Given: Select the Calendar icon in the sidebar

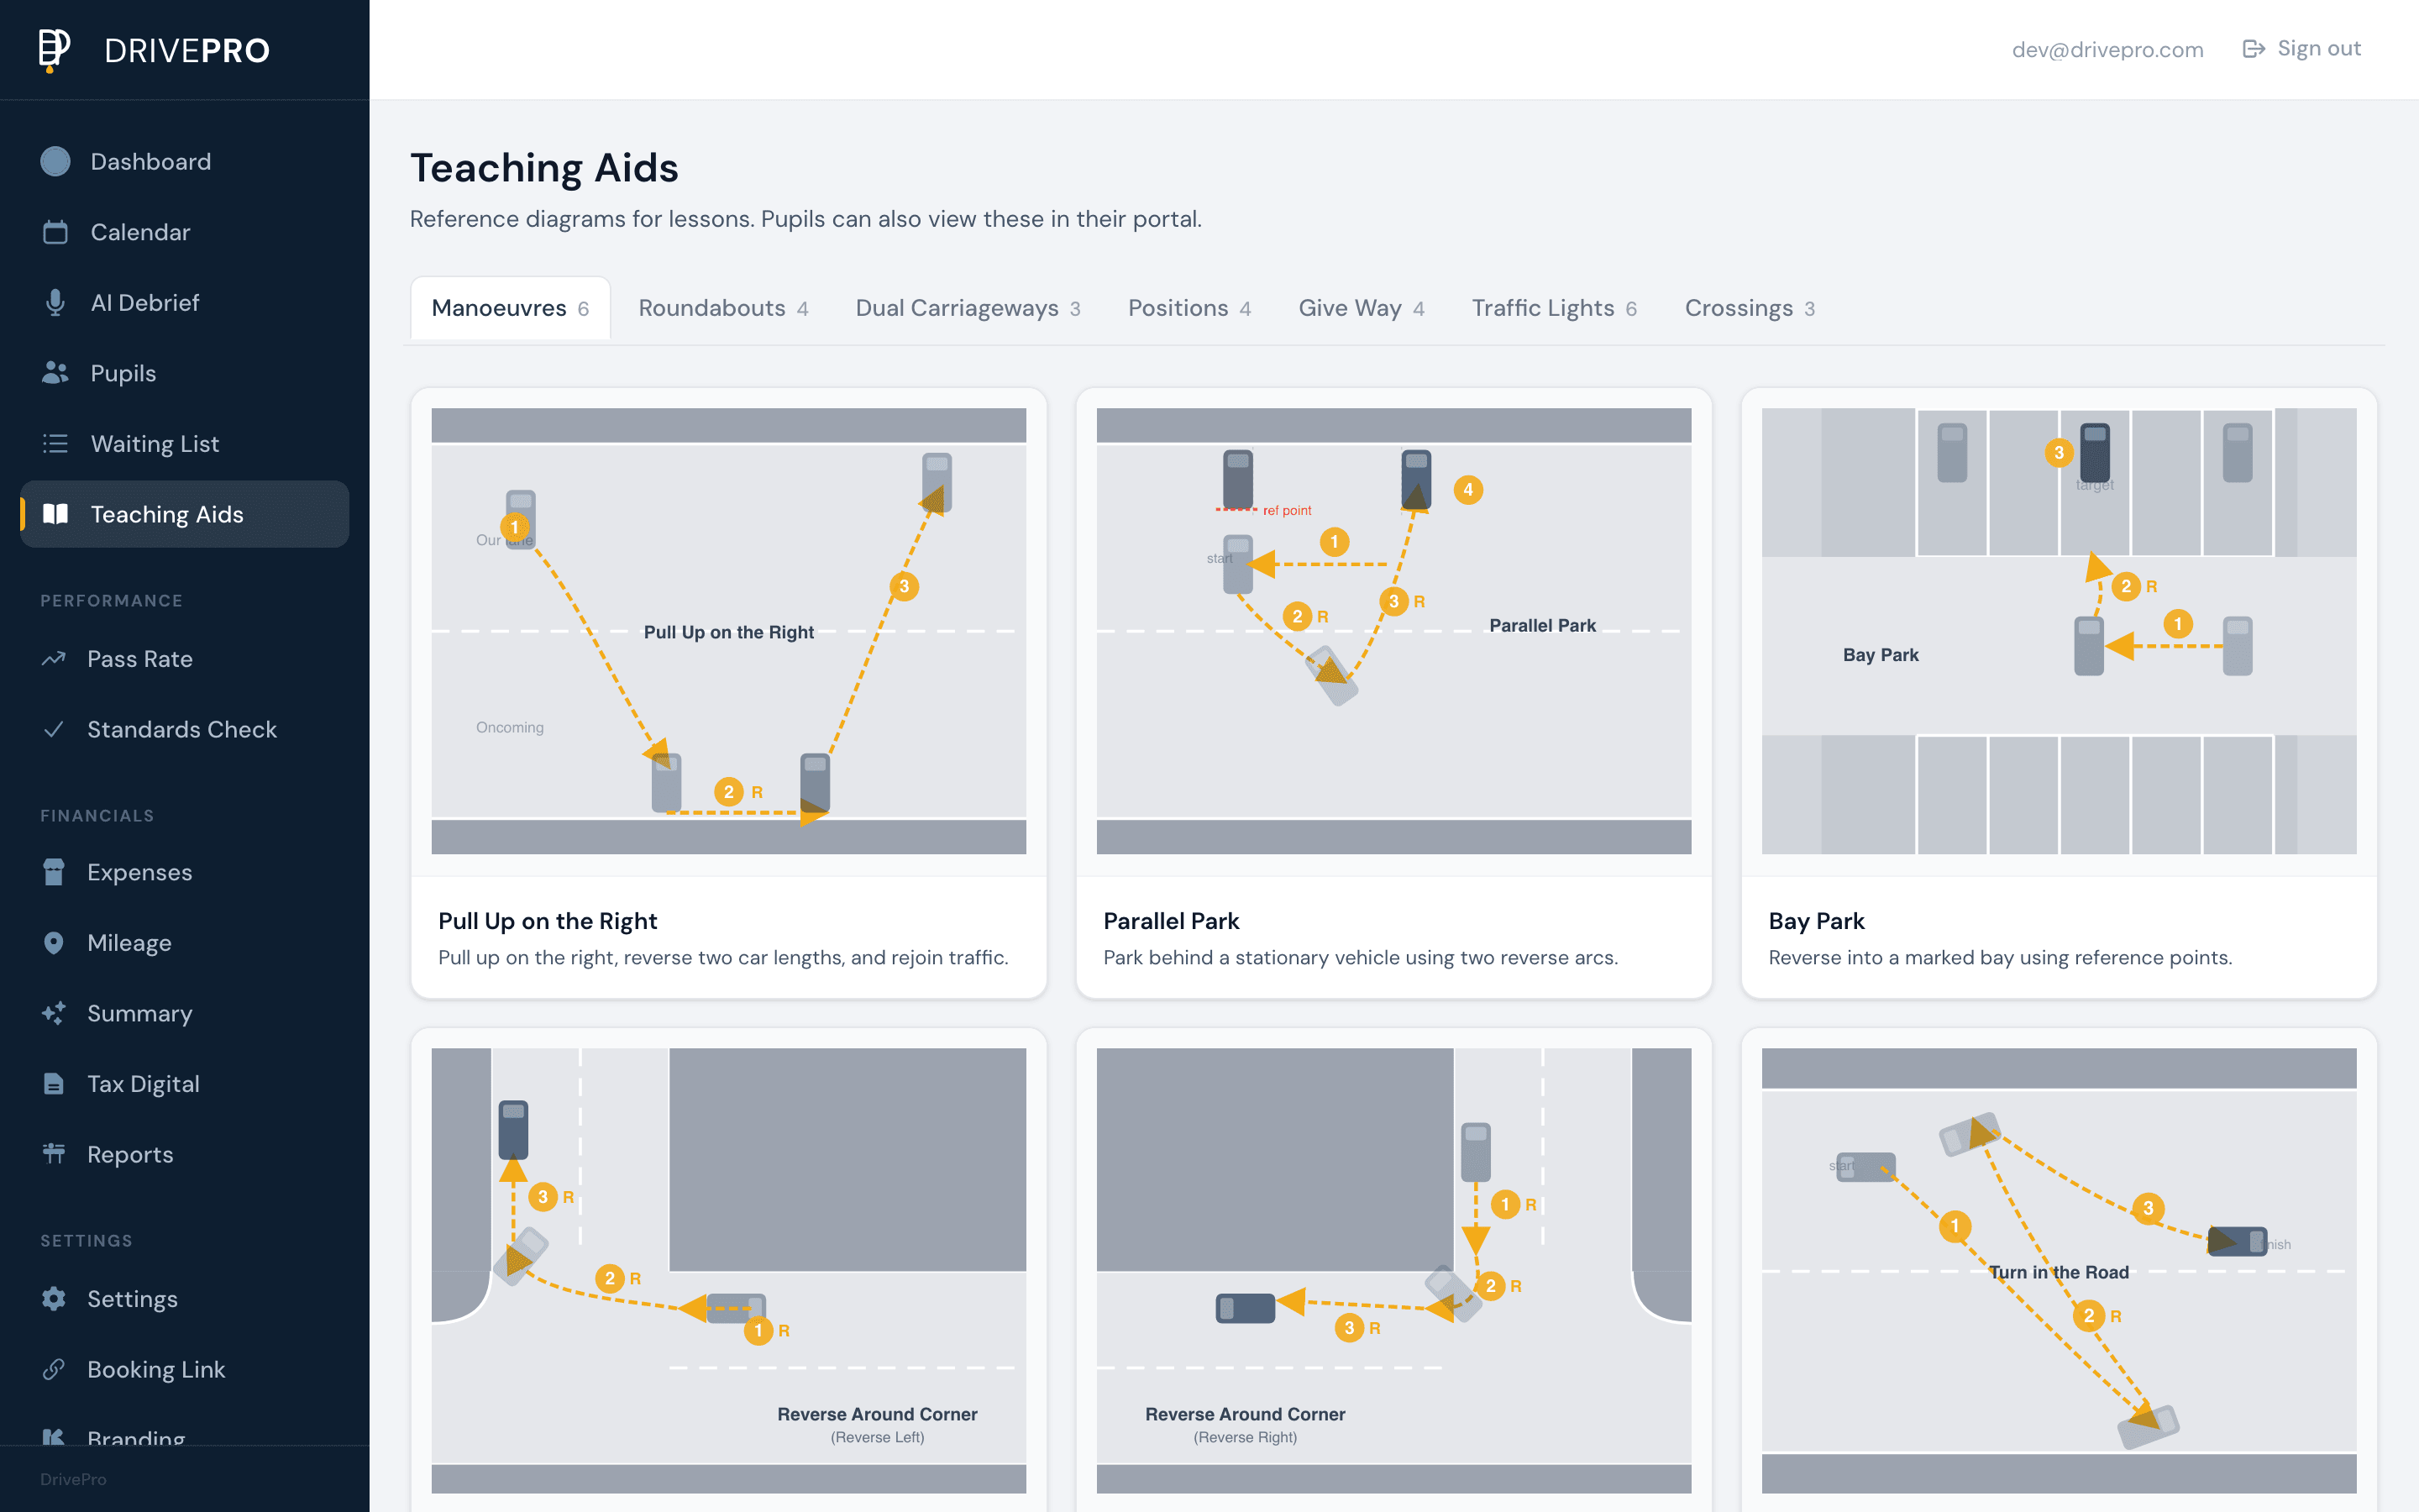Looking at the screenshot, I should point(55,231).
